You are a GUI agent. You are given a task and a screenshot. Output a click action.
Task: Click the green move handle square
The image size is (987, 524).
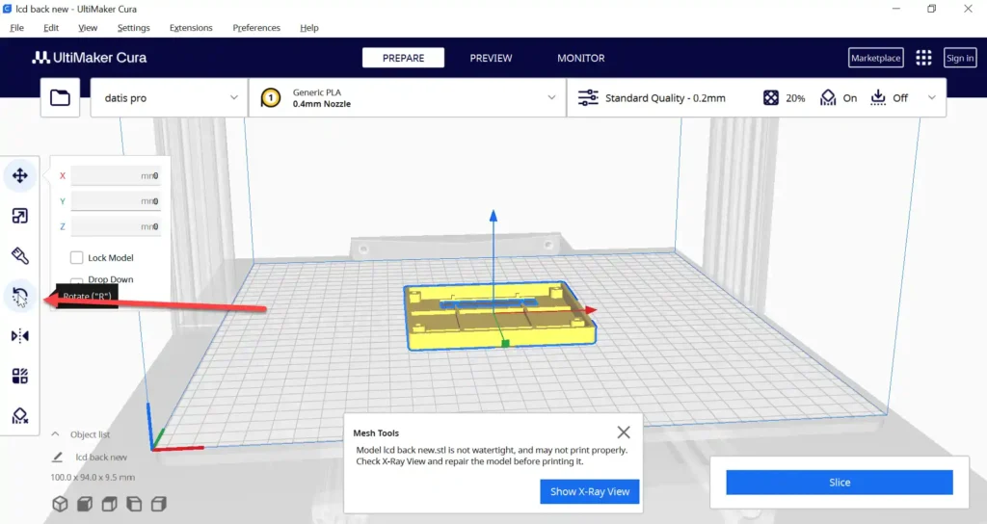pos(505,344)
